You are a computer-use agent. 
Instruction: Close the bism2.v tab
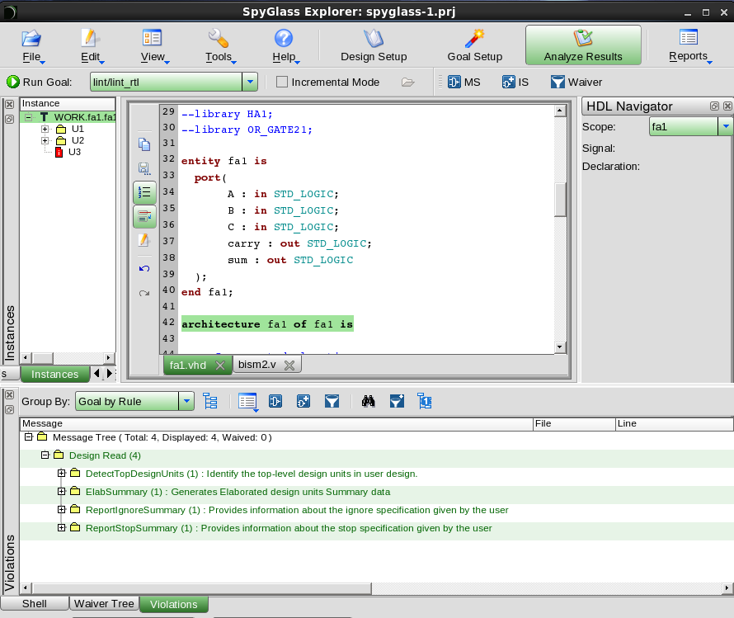click(289, 366)
